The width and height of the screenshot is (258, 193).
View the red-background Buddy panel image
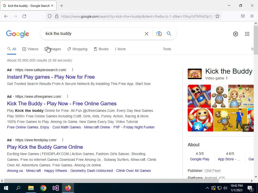[199, 96]
